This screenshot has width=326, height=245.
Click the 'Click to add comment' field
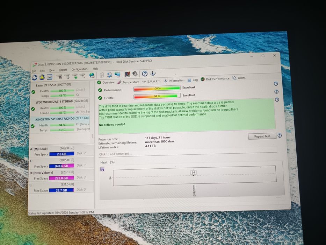point(188,154)
